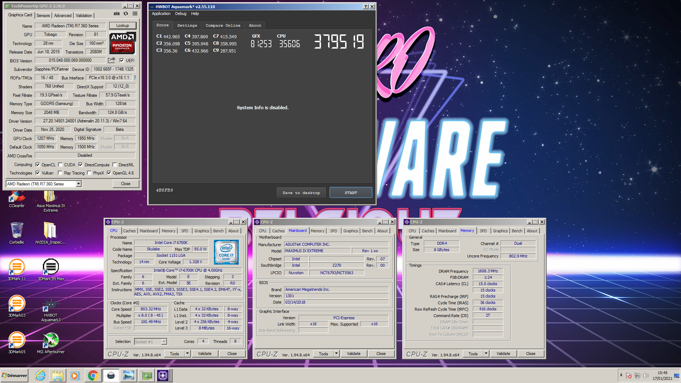Click Close button in GPU-Z
The width and height of the screenshot is (681, 383).
click(126, 184)
